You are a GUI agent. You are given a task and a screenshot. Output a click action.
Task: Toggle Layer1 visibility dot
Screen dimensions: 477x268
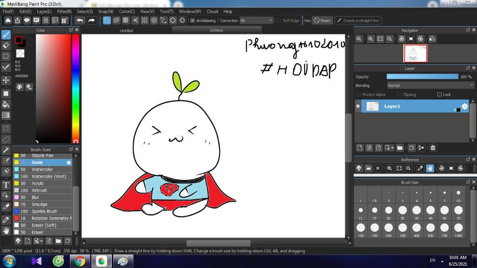point(358,107)
